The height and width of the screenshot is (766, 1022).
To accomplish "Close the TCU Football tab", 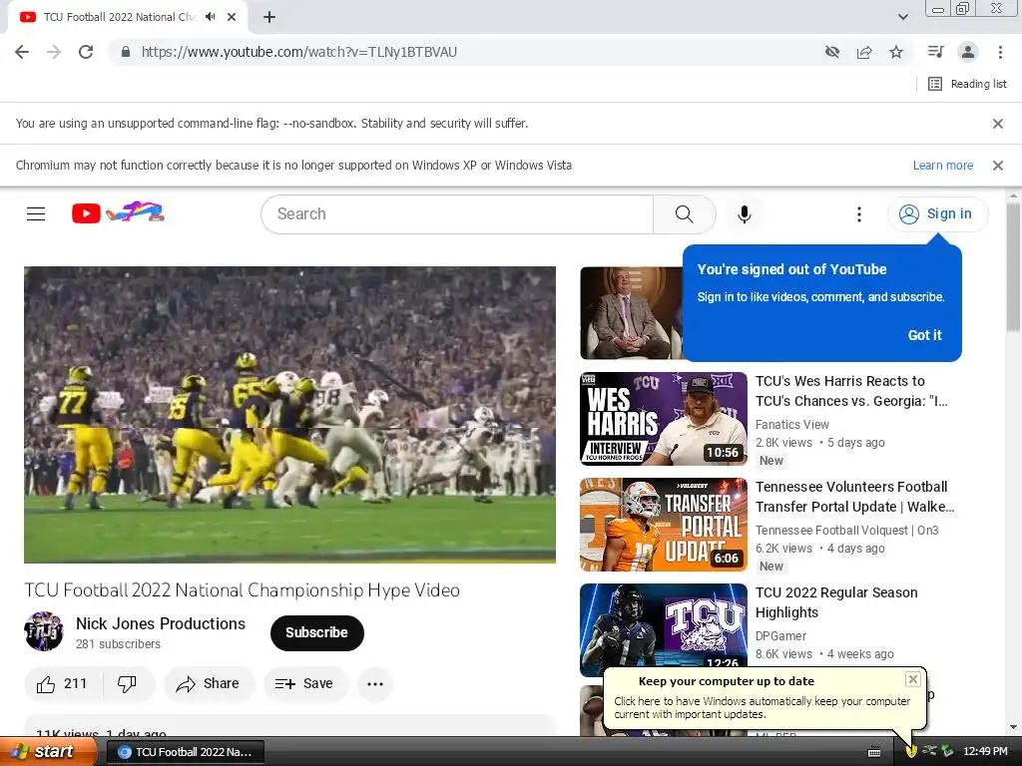I will 232,17.
